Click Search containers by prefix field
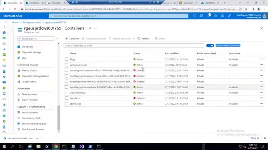Viewport: 268px width, 150px height. [x=134, y=45]
